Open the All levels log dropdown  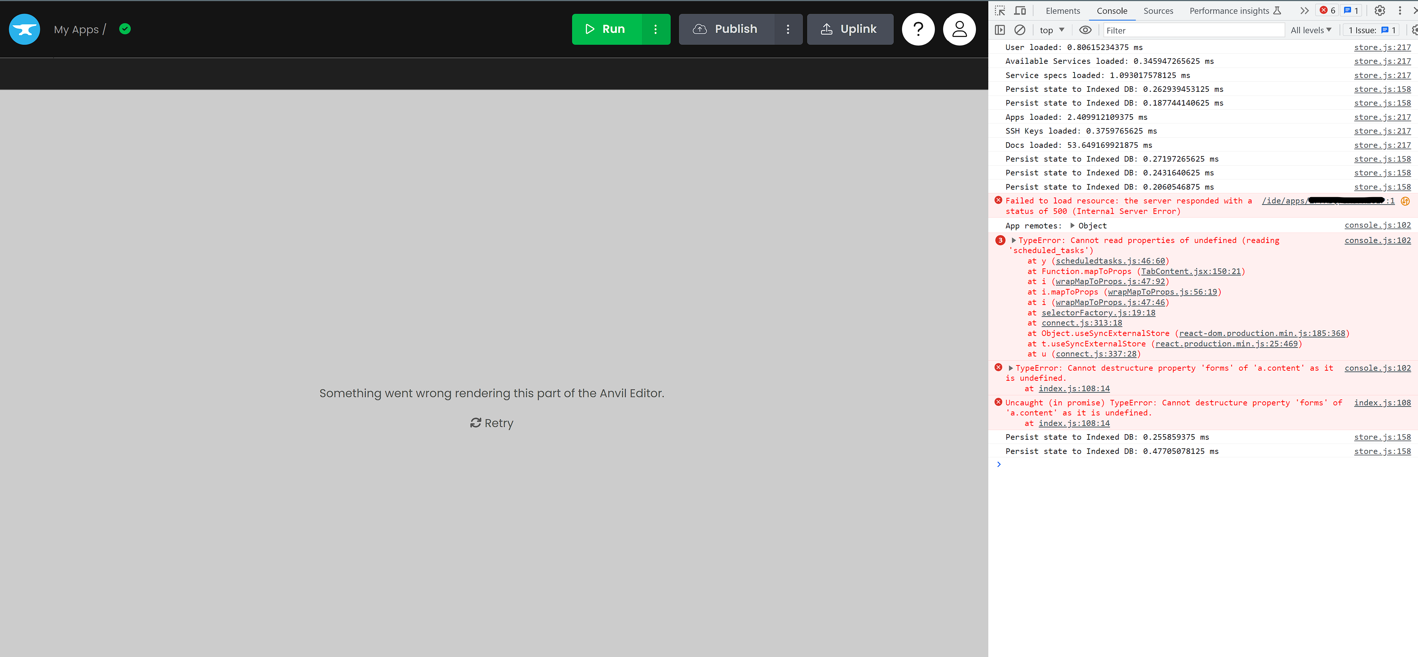point(1311,30)
